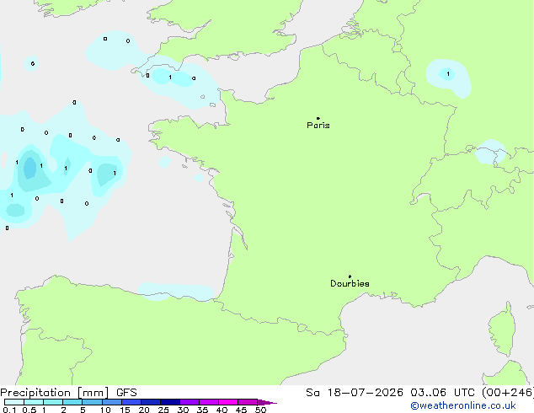Select the 40 mm magenta legend swatch
The image size is (534, 413).
click(x=228, y=402)
